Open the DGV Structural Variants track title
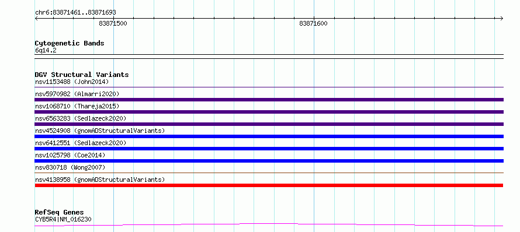The width and height of the screenshot is (520, 232). tap(82, 75)
